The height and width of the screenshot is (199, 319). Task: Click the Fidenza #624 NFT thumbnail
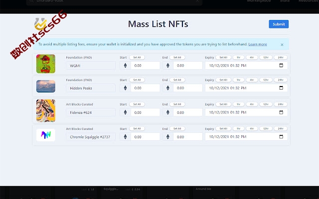(x=46, y=110)
